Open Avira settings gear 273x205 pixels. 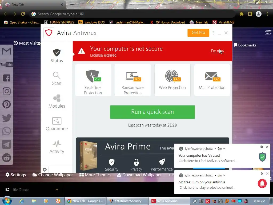click(45, 169)
